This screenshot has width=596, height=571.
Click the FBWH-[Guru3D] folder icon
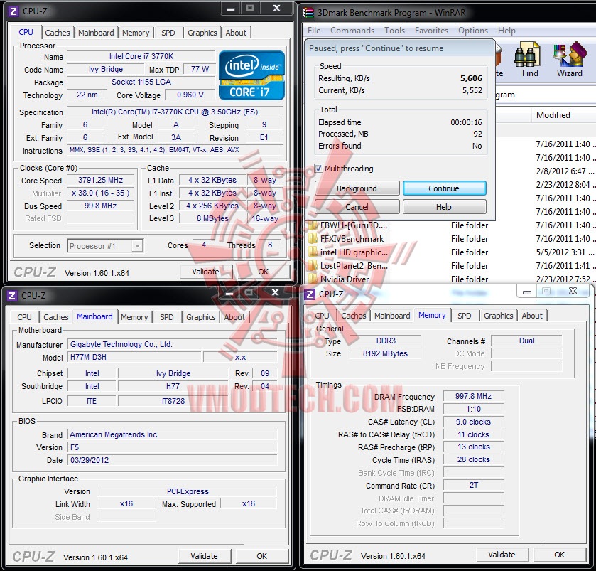tap(313, 225)
